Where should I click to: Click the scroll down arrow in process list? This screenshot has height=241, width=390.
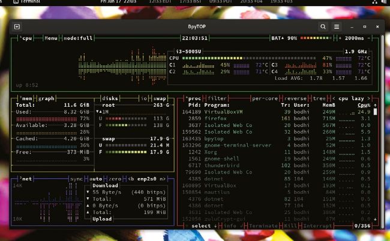click(x=376, y=219)
